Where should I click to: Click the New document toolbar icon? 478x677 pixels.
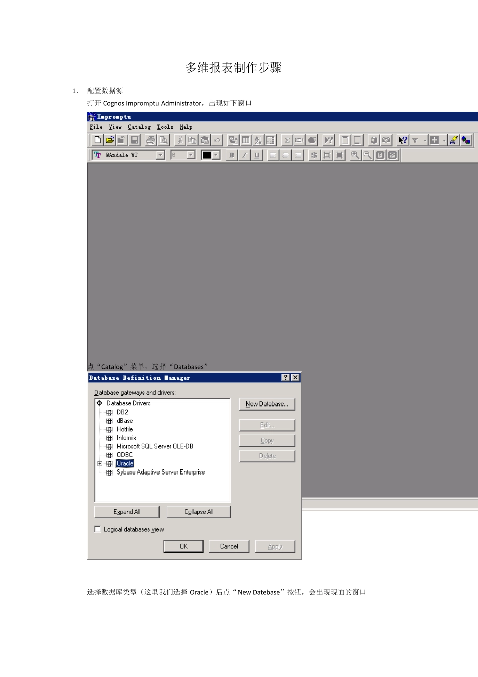(x=98, y=140)
